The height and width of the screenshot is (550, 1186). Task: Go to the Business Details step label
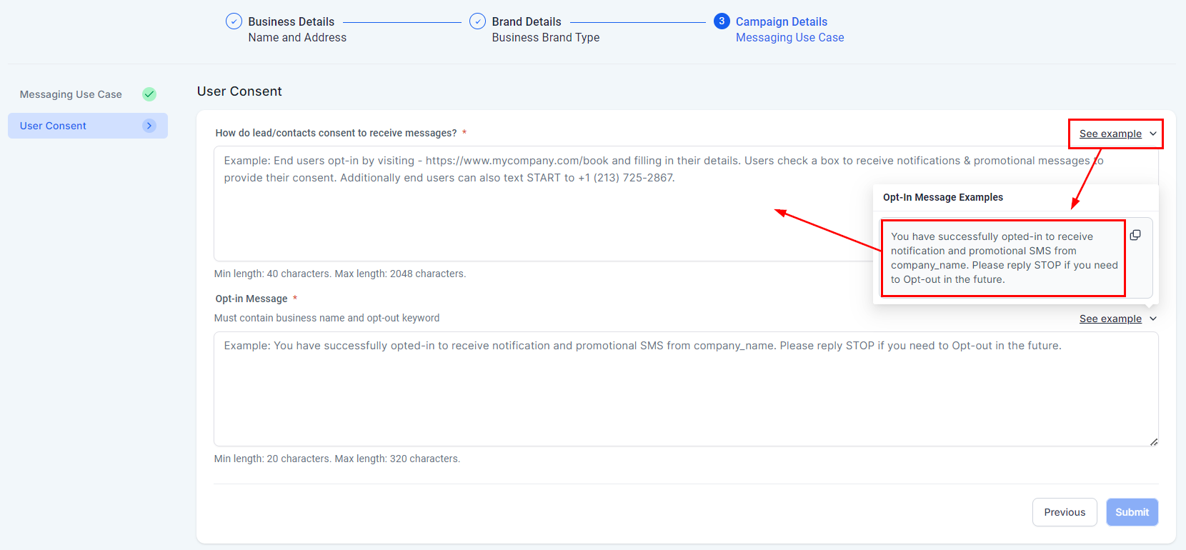point(291,21)
